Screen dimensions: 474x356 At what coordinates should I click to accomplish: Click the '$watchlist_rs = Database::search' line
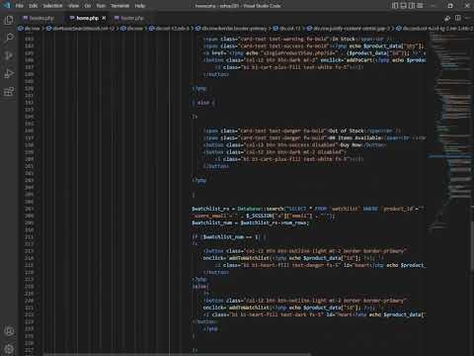coord(308,209)
